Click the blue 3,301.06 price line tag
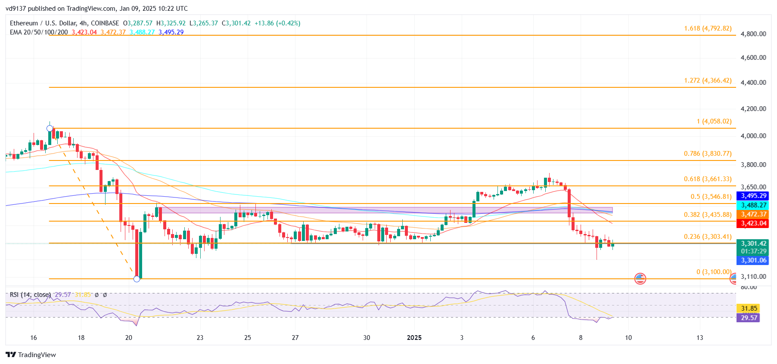Screen dimensions: 777x364 753,260
